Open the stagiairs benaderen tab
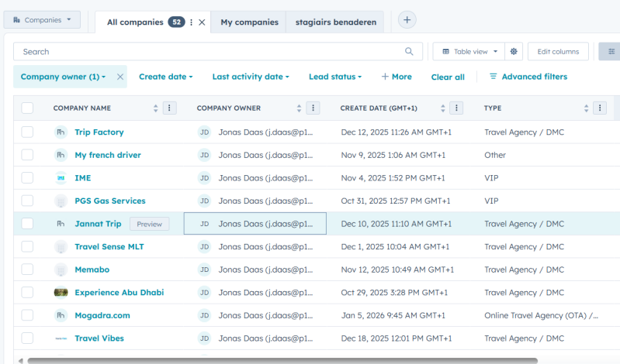620x364 pixels. (x=335, y=22)
